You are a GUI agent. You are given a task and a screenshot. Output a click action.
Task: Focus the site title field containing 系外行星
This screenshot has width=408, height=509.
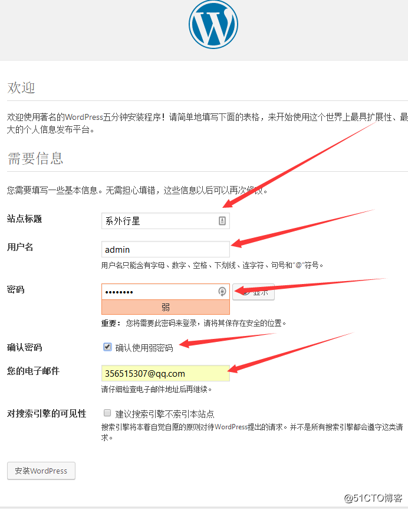coord(166,221)
